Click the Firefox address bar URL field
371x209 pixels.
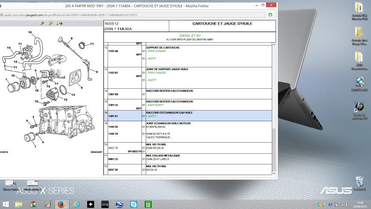pos(133,15)
